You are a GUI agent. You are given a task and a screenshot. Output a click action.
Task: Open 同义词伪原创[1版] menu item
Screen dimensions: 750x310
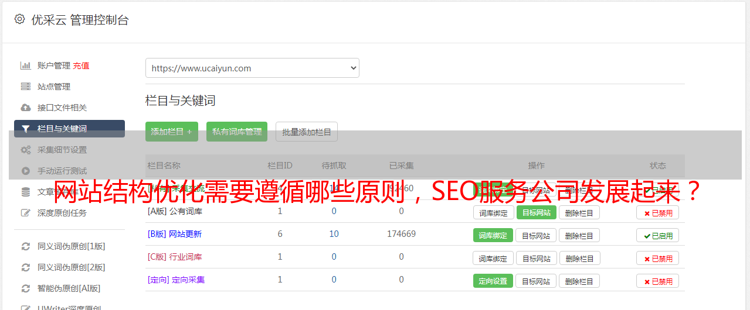72,246
